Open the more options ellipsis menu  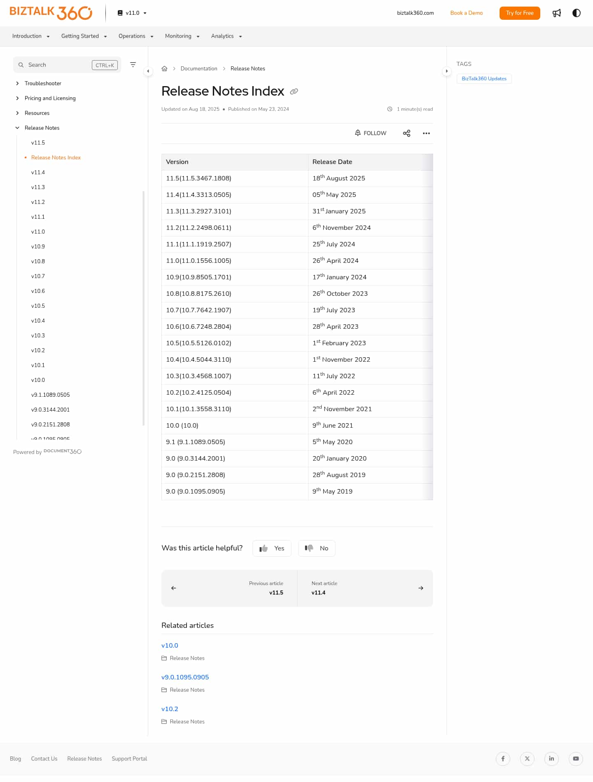point(426,133)
